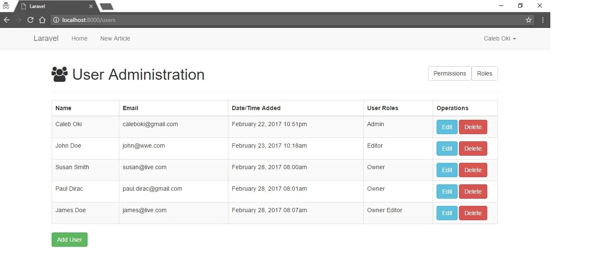The height and width of the screenshot is (278, 607).
Task: Click the site info icon in address bar
Action: pyautogui.click(x=56, y=20)
